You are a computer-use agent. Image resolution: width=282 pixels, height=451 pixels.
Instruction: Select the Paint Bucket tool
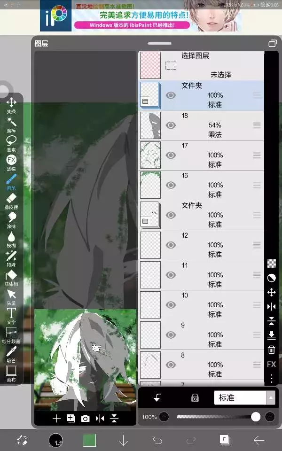click(11, 278)
